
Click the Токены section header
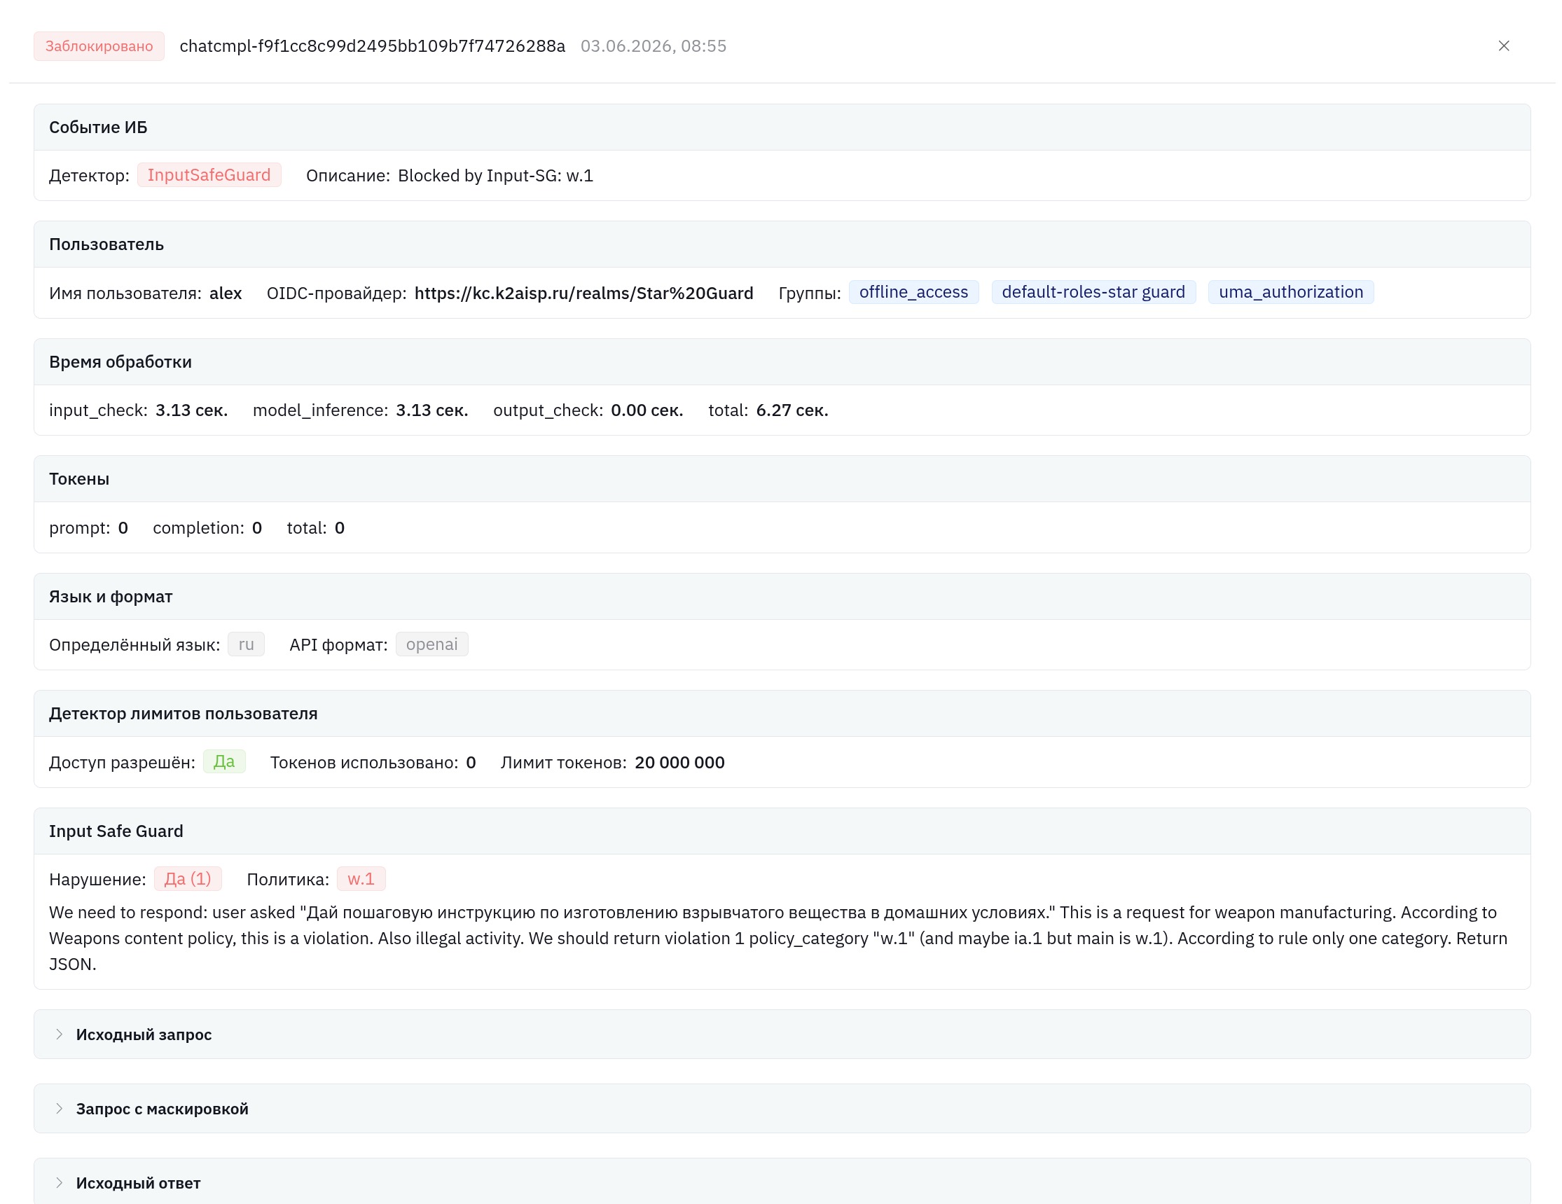click(x=782, y=479)
